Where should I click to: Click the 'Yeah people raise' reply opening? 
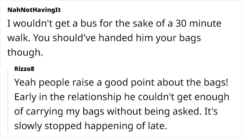coord(46,83)
